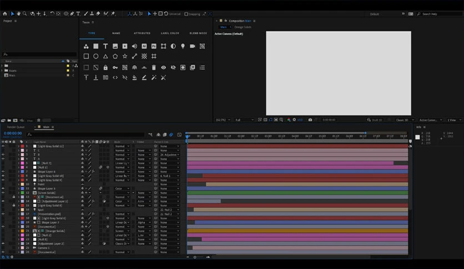This screenshot has height=269, width=464.
Task: Click the Taxon paint bucket icon
Action: click(x=134, y=78)
